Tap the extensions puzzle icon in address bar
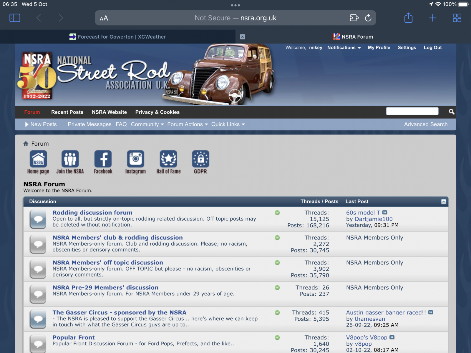Screen dimensions: 471x353 pyautogui.click(x=354, y=18)
